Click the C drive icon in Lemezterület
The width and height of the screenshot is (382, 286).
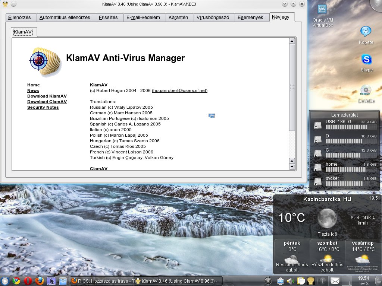(x=318, y=154)
